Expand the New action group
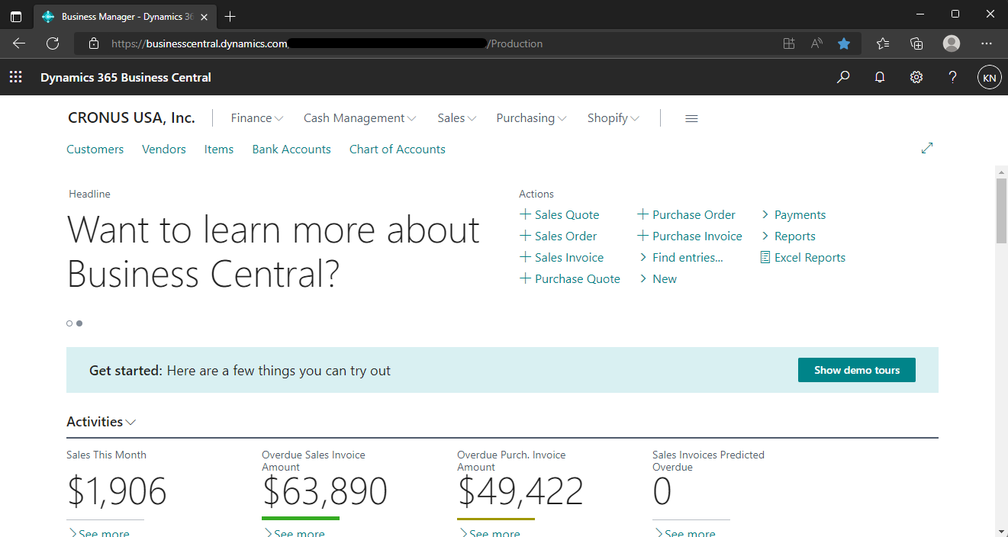Viewport: 1008px width, 537px height. [x=659, y=279]
